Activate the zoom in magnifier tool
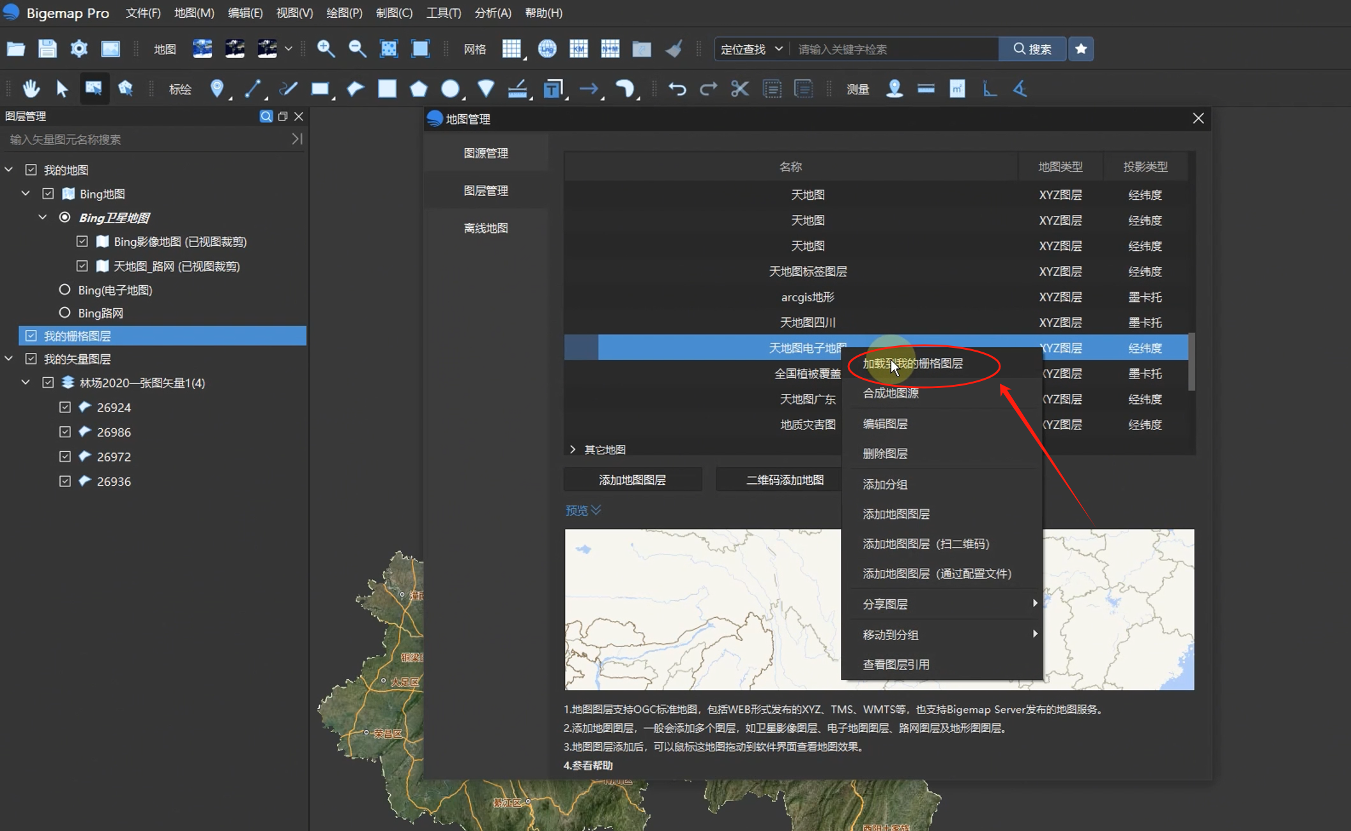The image size is (1351, 831). coord(326,49)
